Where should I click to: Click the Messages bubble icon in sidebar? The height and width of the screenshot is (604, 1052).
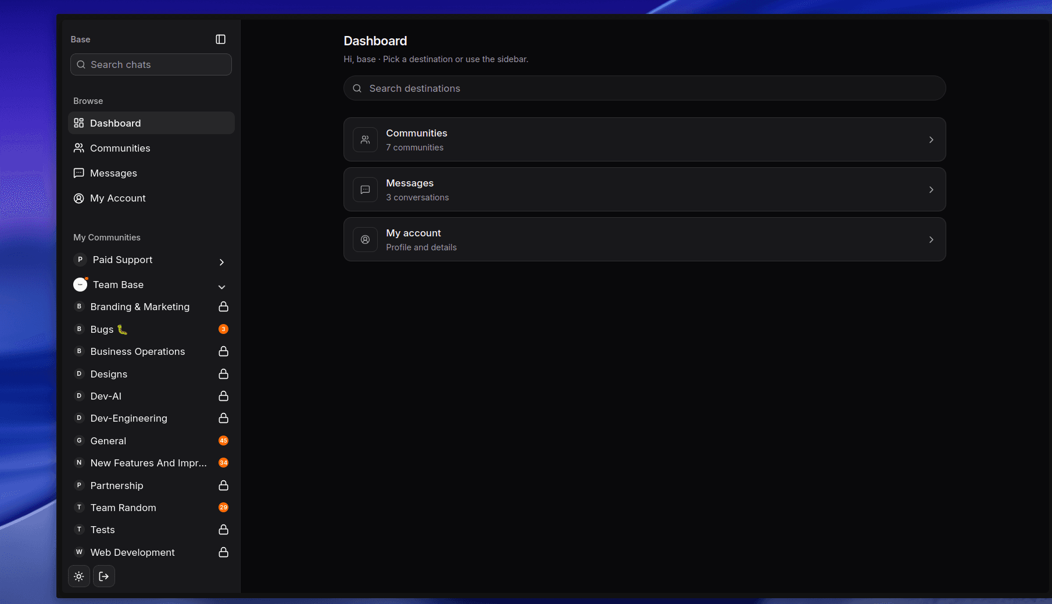point(78,173)
